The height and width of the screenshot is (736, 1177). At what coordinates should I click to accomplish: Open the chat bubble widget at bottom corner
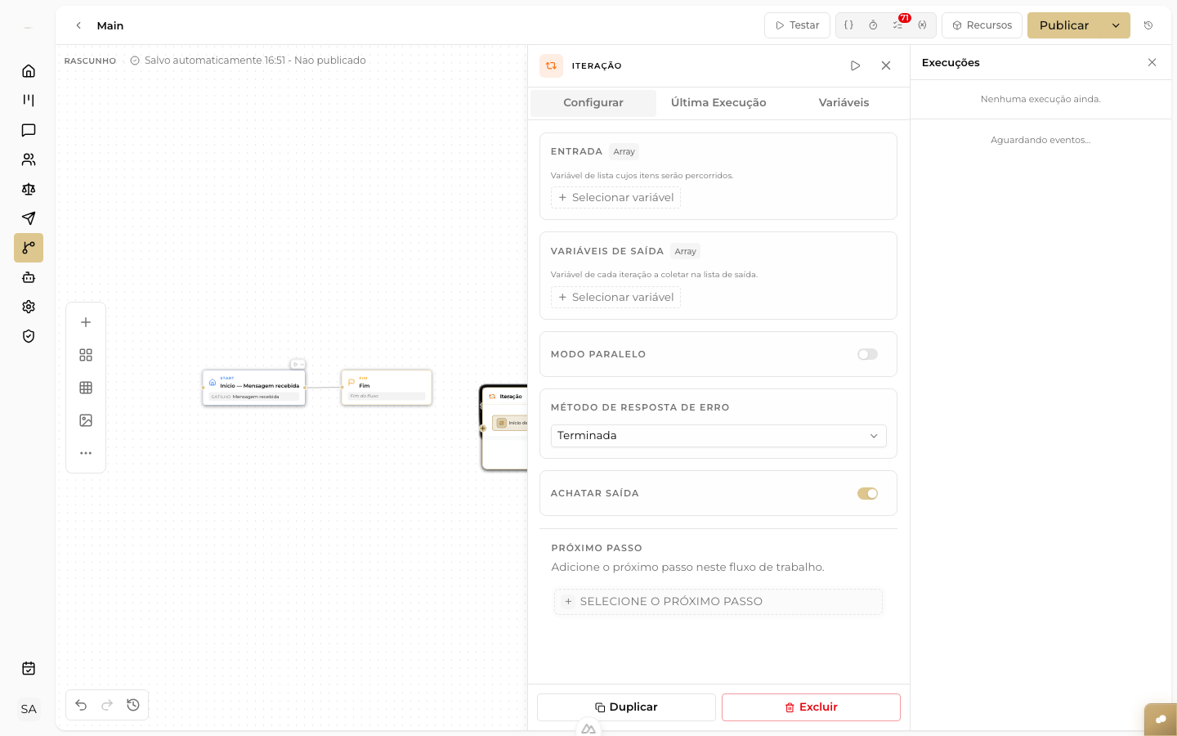(1161, 720)
